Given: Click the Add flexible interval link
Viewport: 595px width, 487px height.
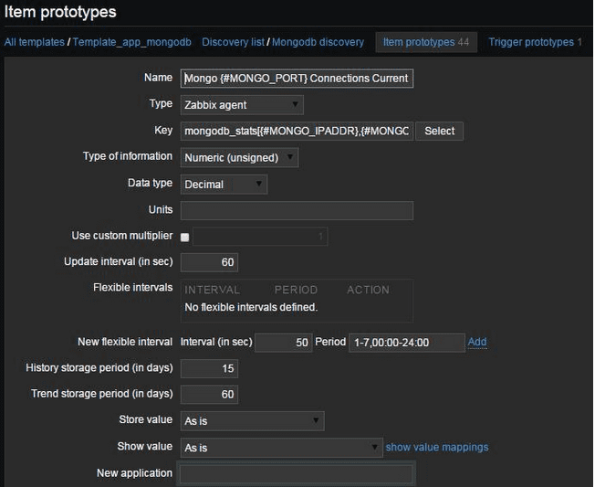Looking at the screenshot, I should 477,343.
